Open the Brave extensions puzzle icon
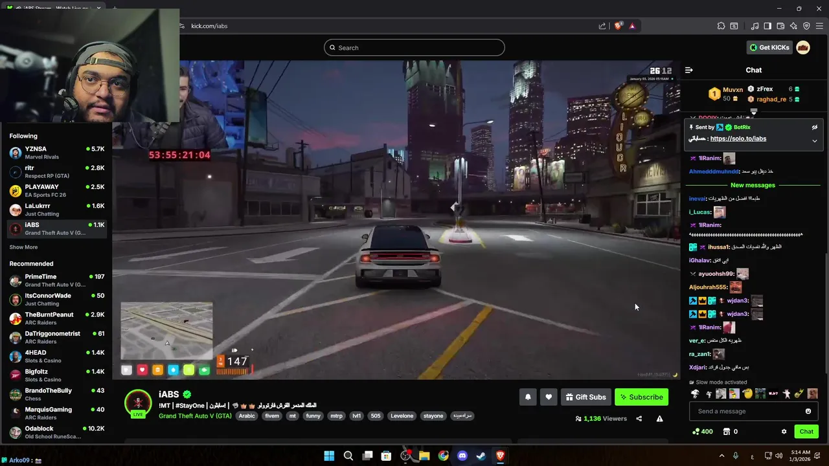Image resolution: width=829 pixels, height=466 pixels. 721,26
